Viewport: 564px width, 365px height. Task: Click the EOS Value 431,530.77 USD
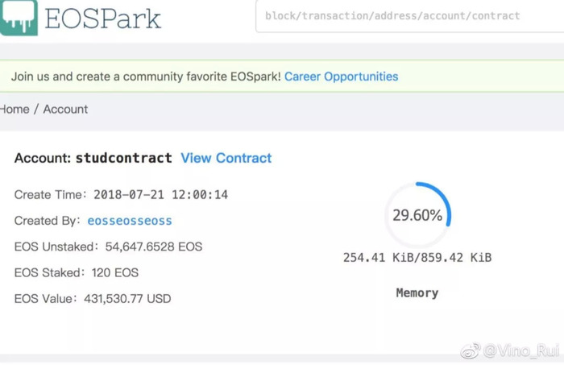pos(131,298)
